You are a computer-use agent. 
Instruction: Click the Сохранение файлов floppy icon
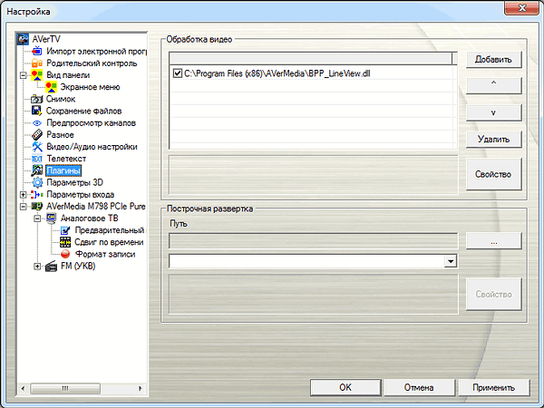[x=37, y=111]
